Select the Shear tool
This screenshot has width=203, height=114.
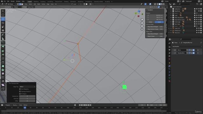(3, 85)
